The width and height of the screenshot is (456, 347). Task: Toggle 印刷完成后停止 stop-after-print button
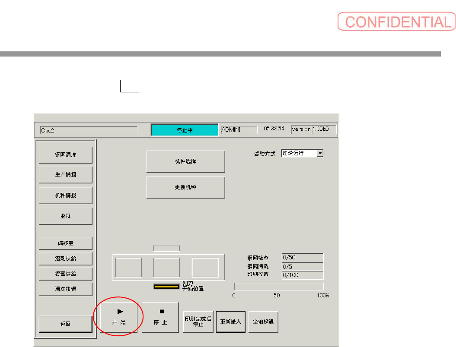[x=198, y=322]
